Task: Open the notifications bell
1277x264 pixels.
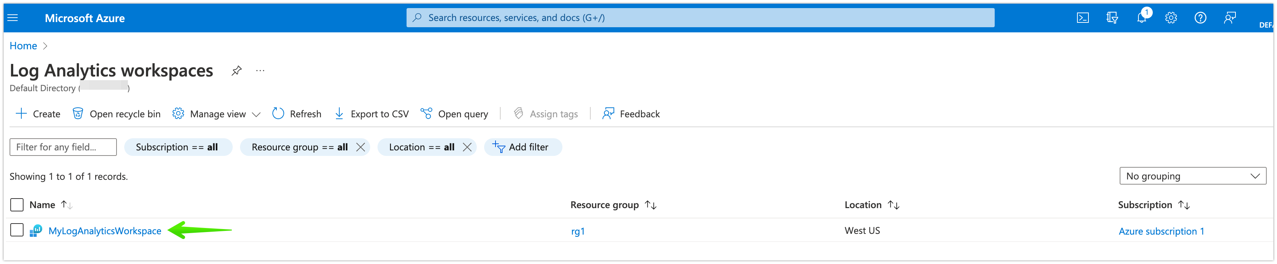Action: click(x=1142, y=18)
